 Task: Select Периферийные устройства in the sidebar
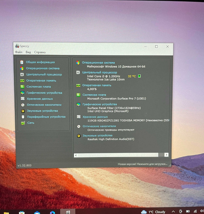(46, 117)
